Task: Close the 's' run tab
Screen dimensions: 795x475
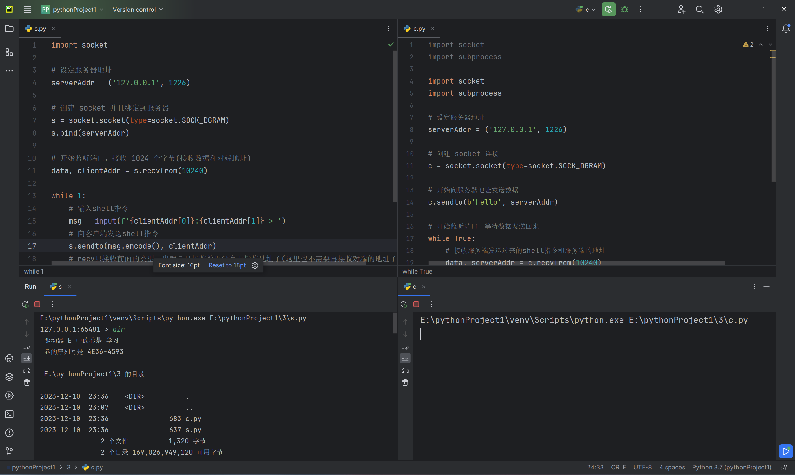Action: [x=70, y=287]
